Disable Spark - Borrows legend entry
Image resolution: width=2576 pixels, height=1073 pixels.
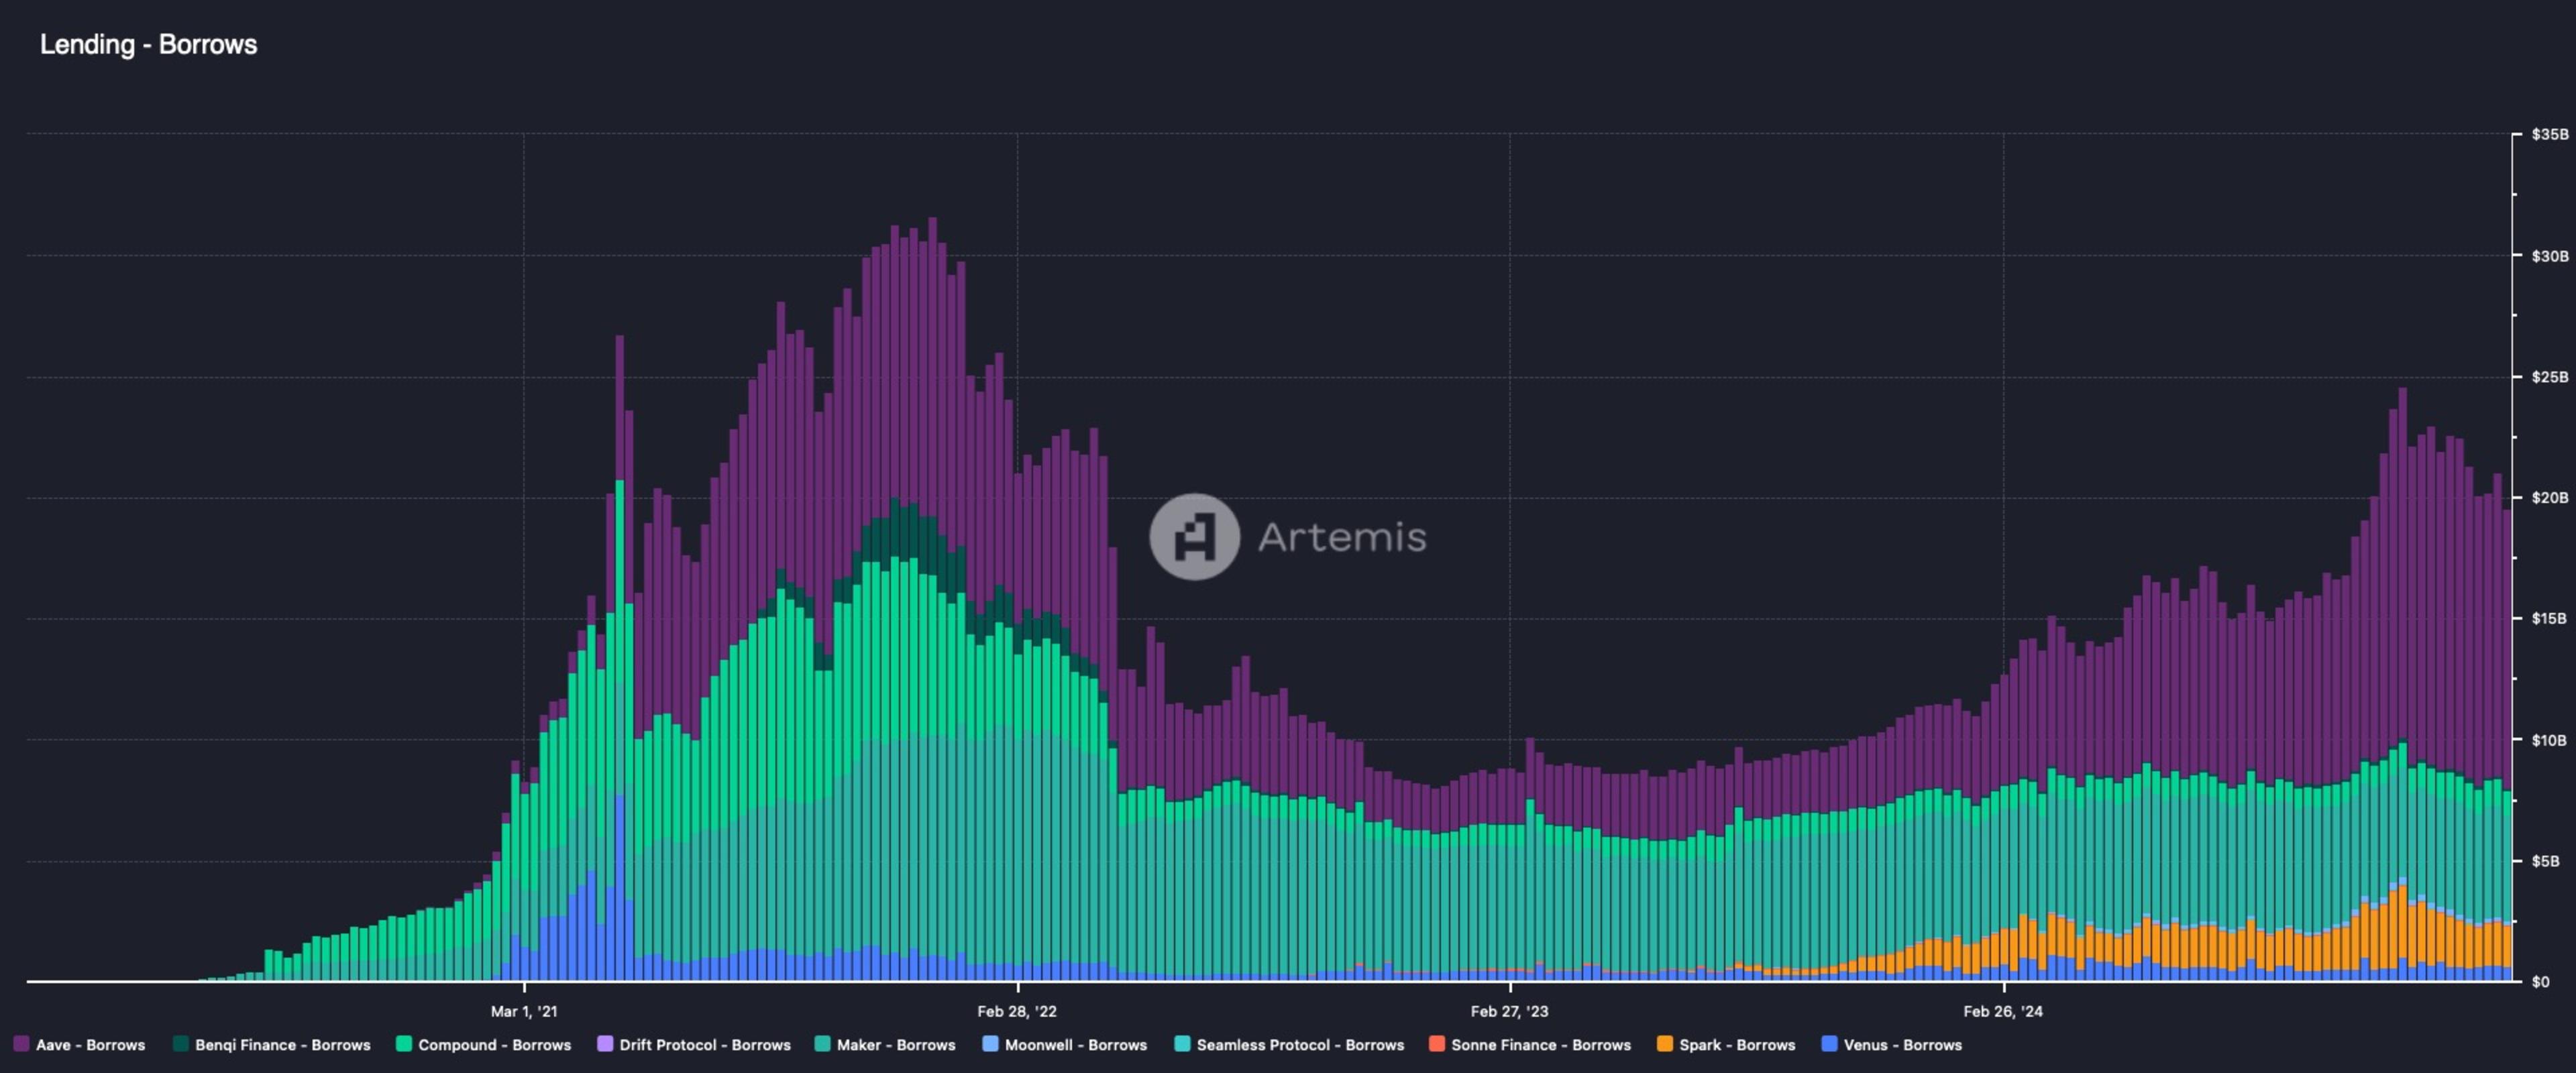tap(1737, 1045)
